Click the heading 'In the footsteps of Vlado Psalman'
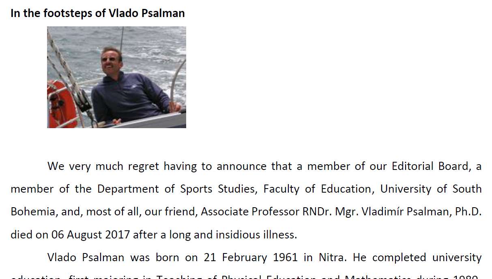 pos(98,13)
